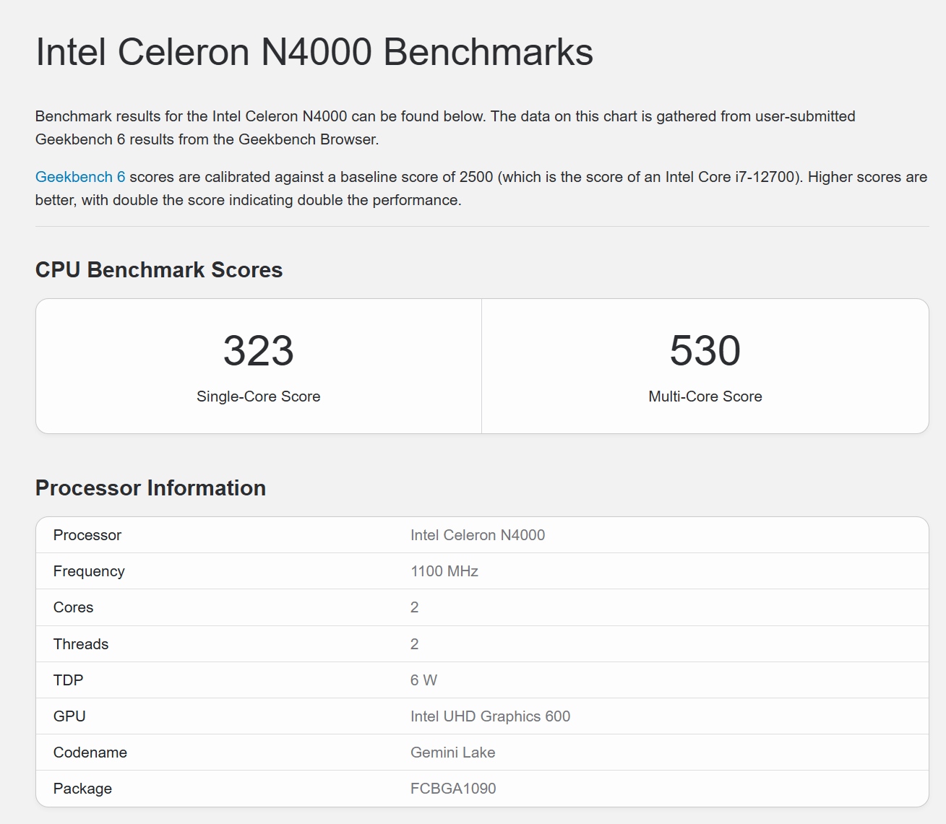Select the 6 W TDP value
This screenshot has width=946, height=824.
(423, 680)
